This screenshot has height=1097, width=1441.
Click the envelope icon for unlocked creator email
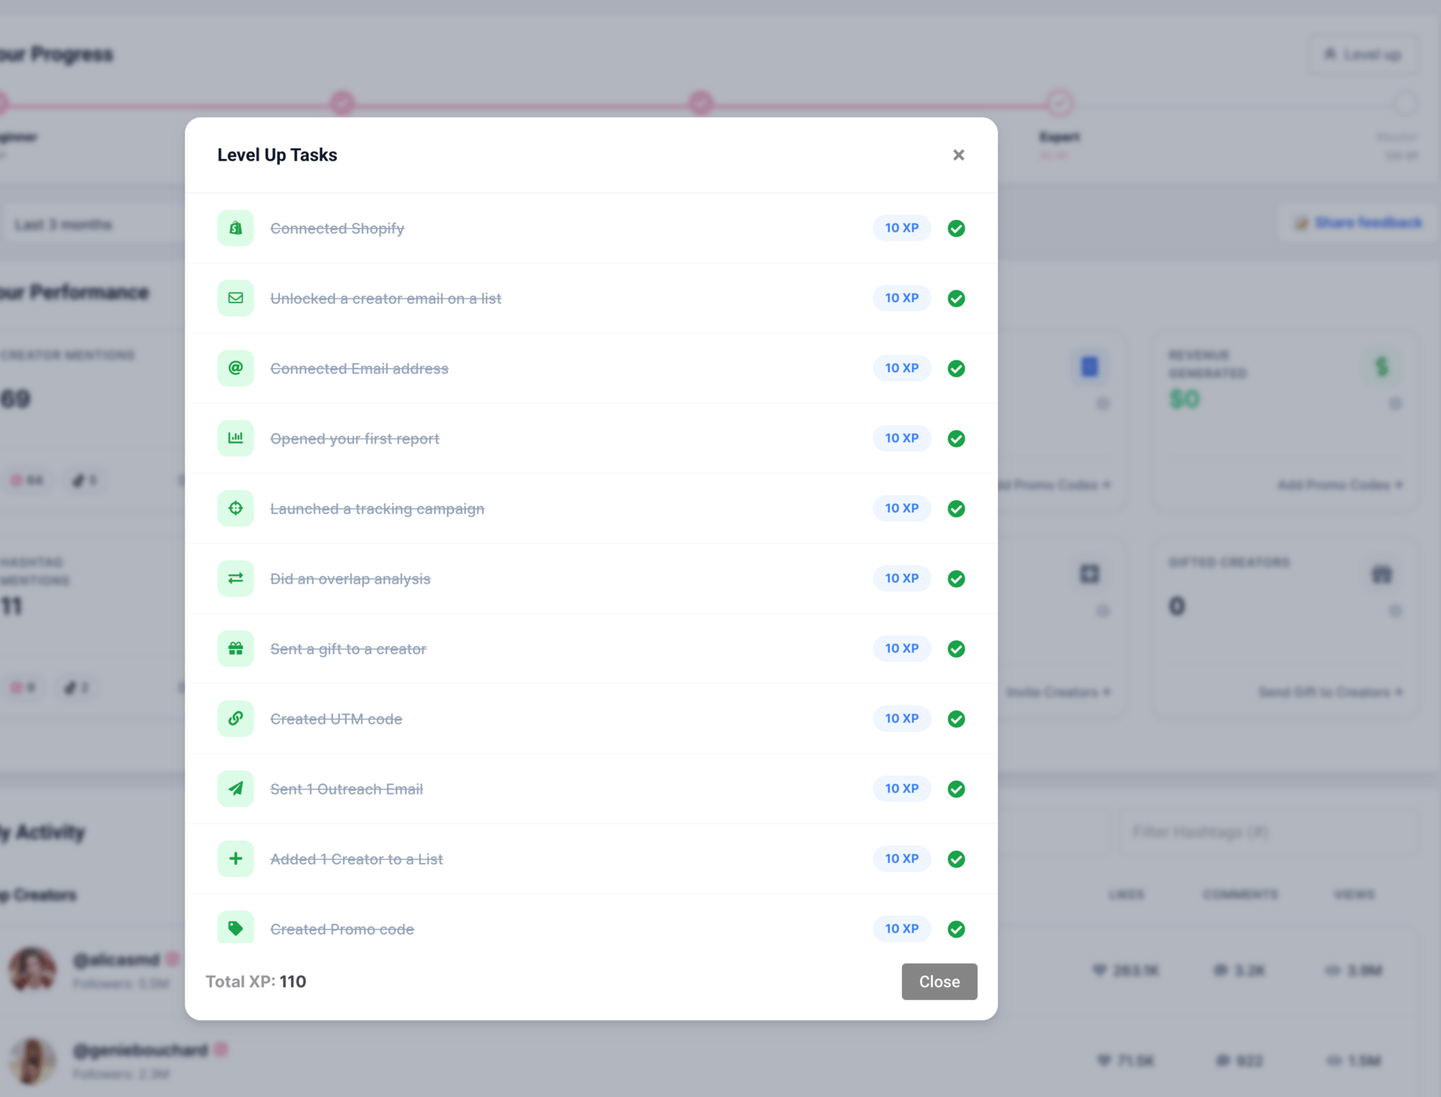236,298
